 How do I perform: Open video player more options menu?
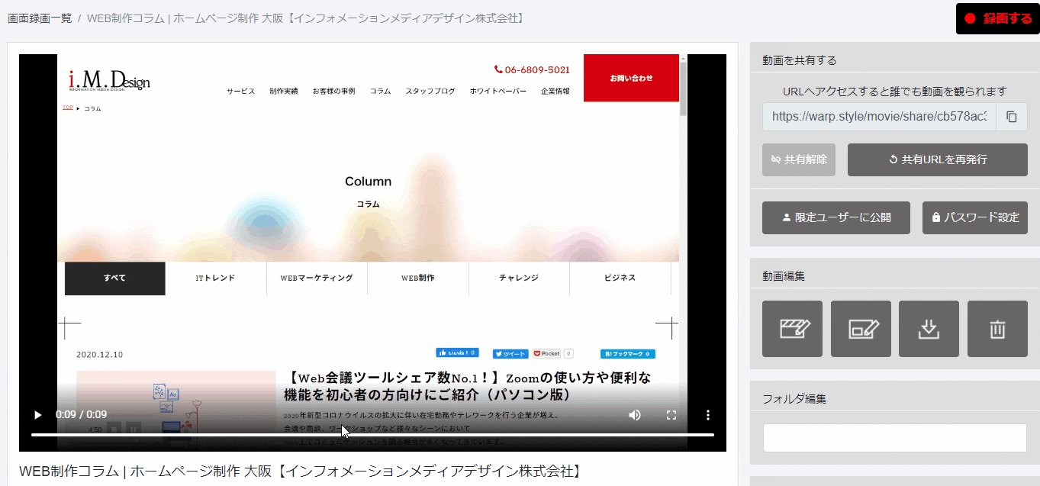click(x=708, y=415)
